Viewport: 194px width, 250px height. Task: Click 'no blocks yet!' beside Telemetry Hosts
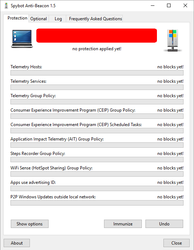(170, 67)
